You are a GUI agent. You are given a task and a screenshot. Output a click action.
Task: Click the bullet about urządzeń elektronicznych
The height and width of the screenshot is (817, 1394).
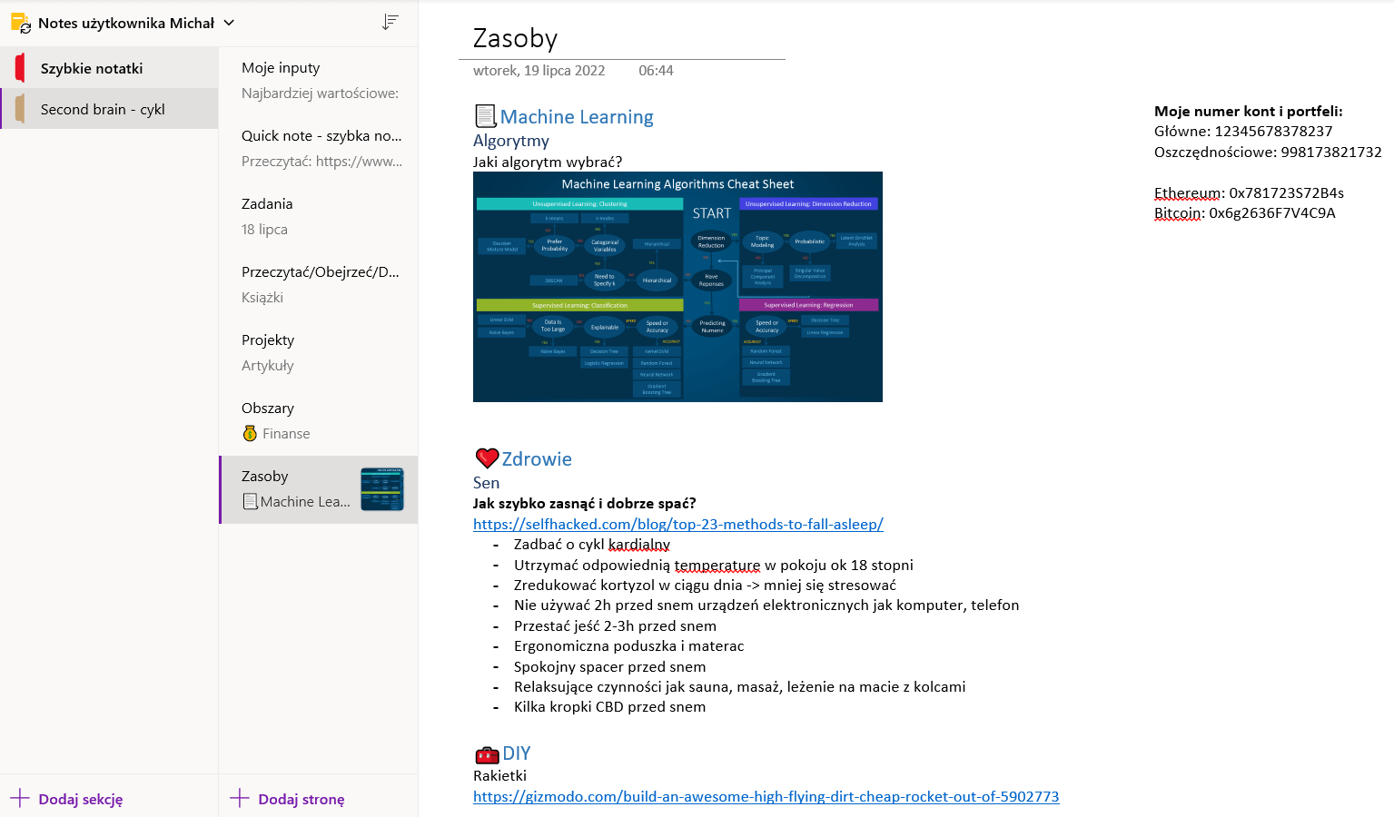[766, 605]
